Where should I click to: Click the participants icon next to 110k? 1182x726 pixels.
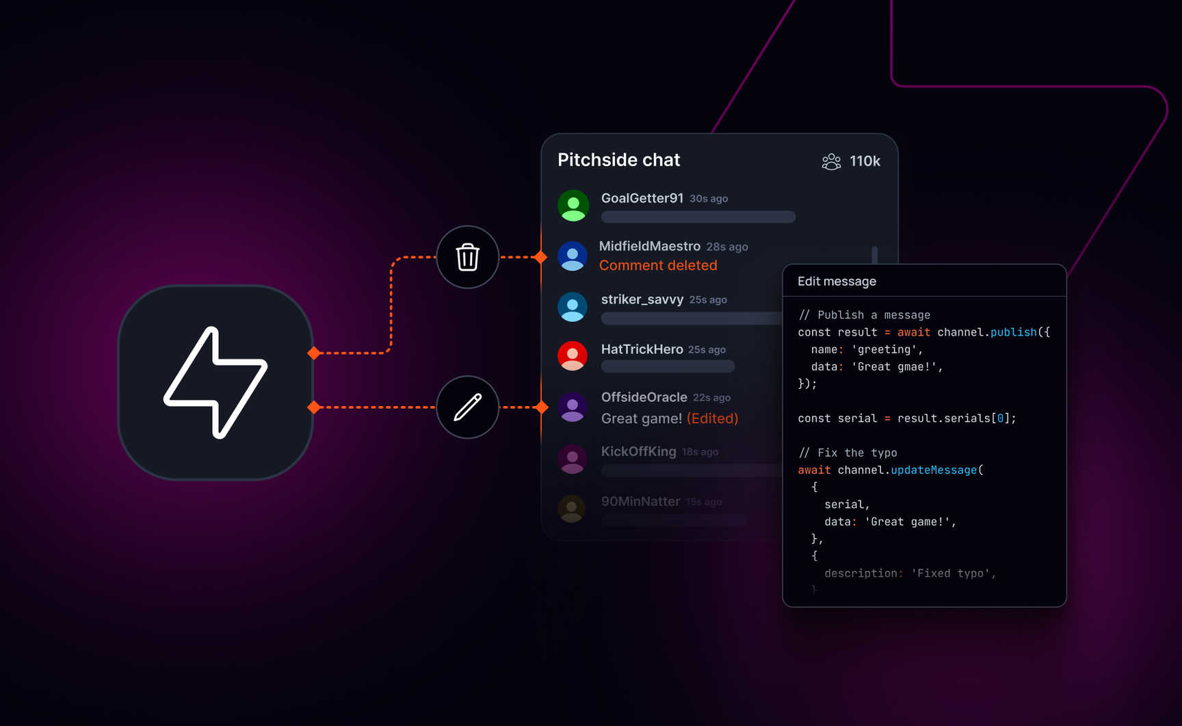[830, 161]
